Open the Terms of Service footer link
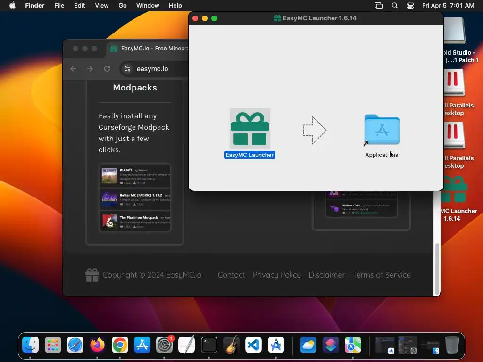The height and width of the screenshot is (362, 483). click(x=382, y=275)
